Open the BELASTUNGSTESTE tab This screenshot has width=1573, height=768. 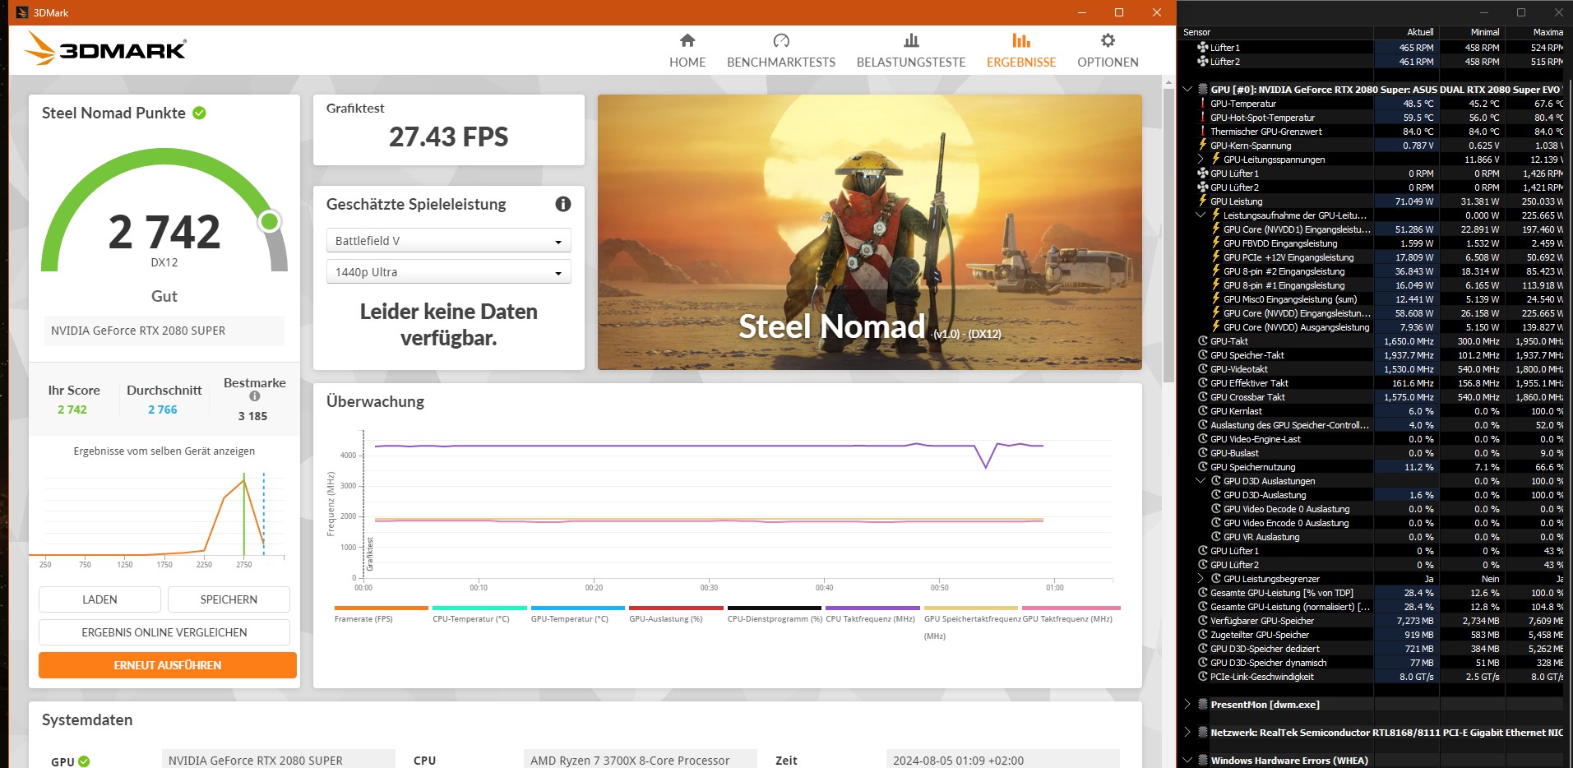(x=911, y=51)
